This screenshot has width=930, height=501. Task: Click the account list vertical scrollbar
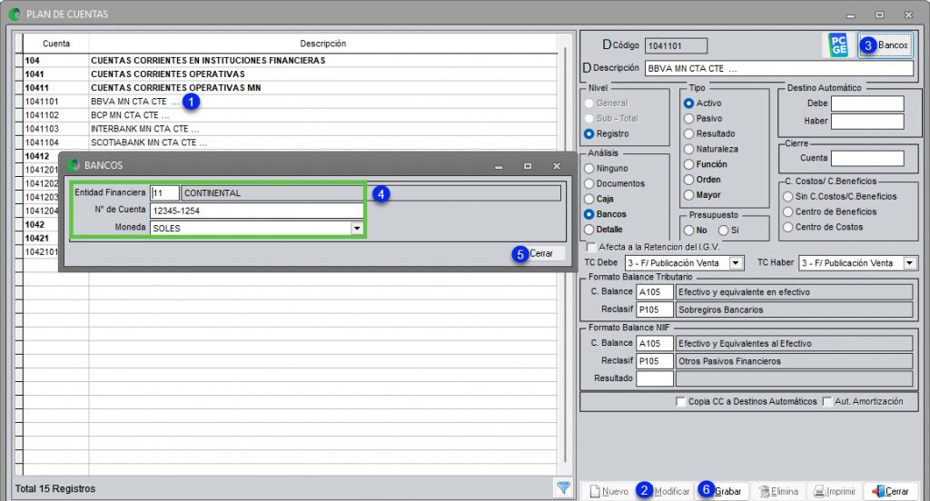[x=565, y=255]
